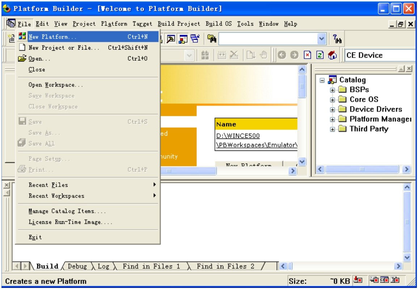Image resolution: width=418 pixels, height=289 pixels.
Task: Go back using the left arrow icon
Action: [282, 55]
